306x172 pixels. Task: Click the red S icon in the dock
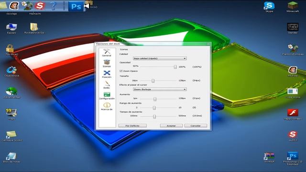(40, 6)
